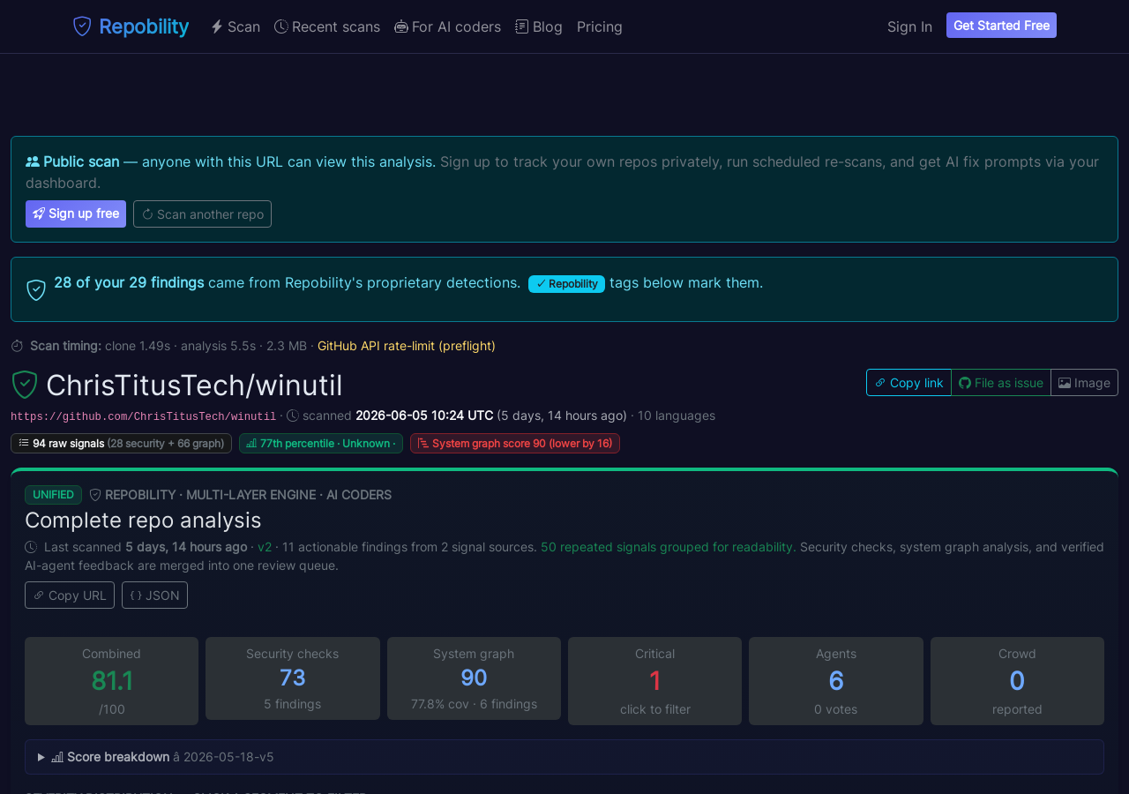
Task: Click the Copy URL button
Action: pos(70,595)
